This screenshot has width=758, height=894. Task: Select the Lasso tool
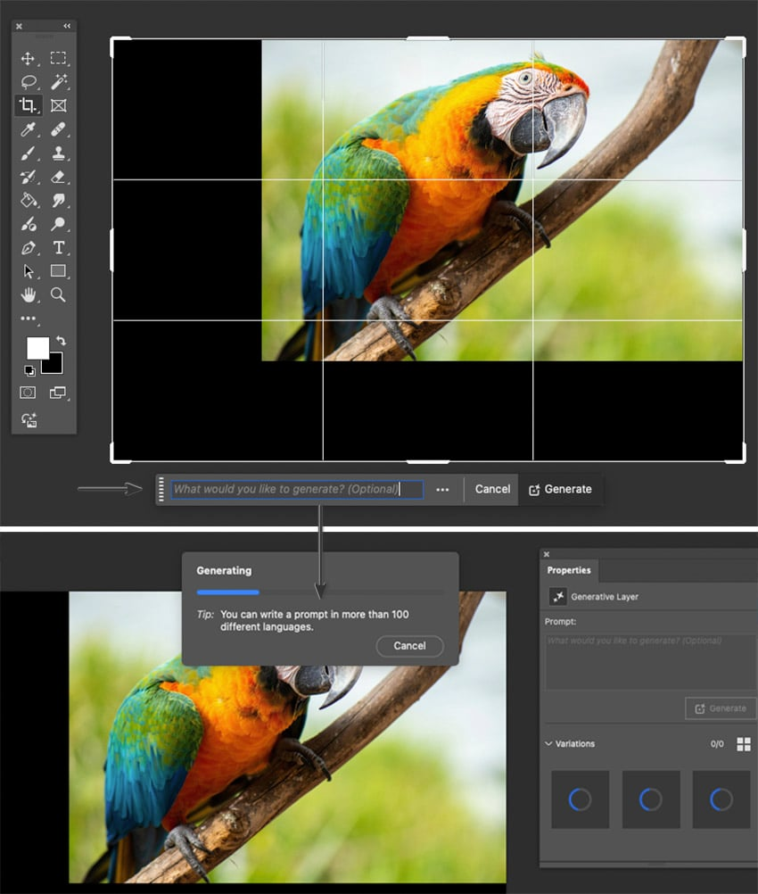pyautogui.click(x=29, y=82)
